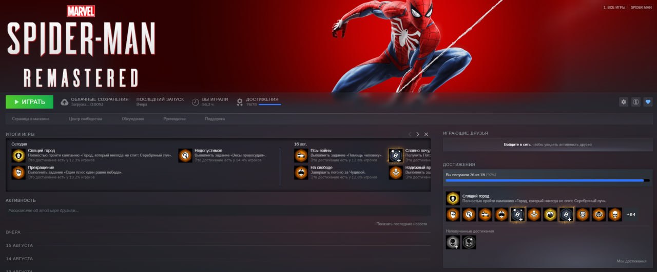This screenshot has width=657, height=272.
Task: Click the «Последний запуск» label
Action: [160, 99]
